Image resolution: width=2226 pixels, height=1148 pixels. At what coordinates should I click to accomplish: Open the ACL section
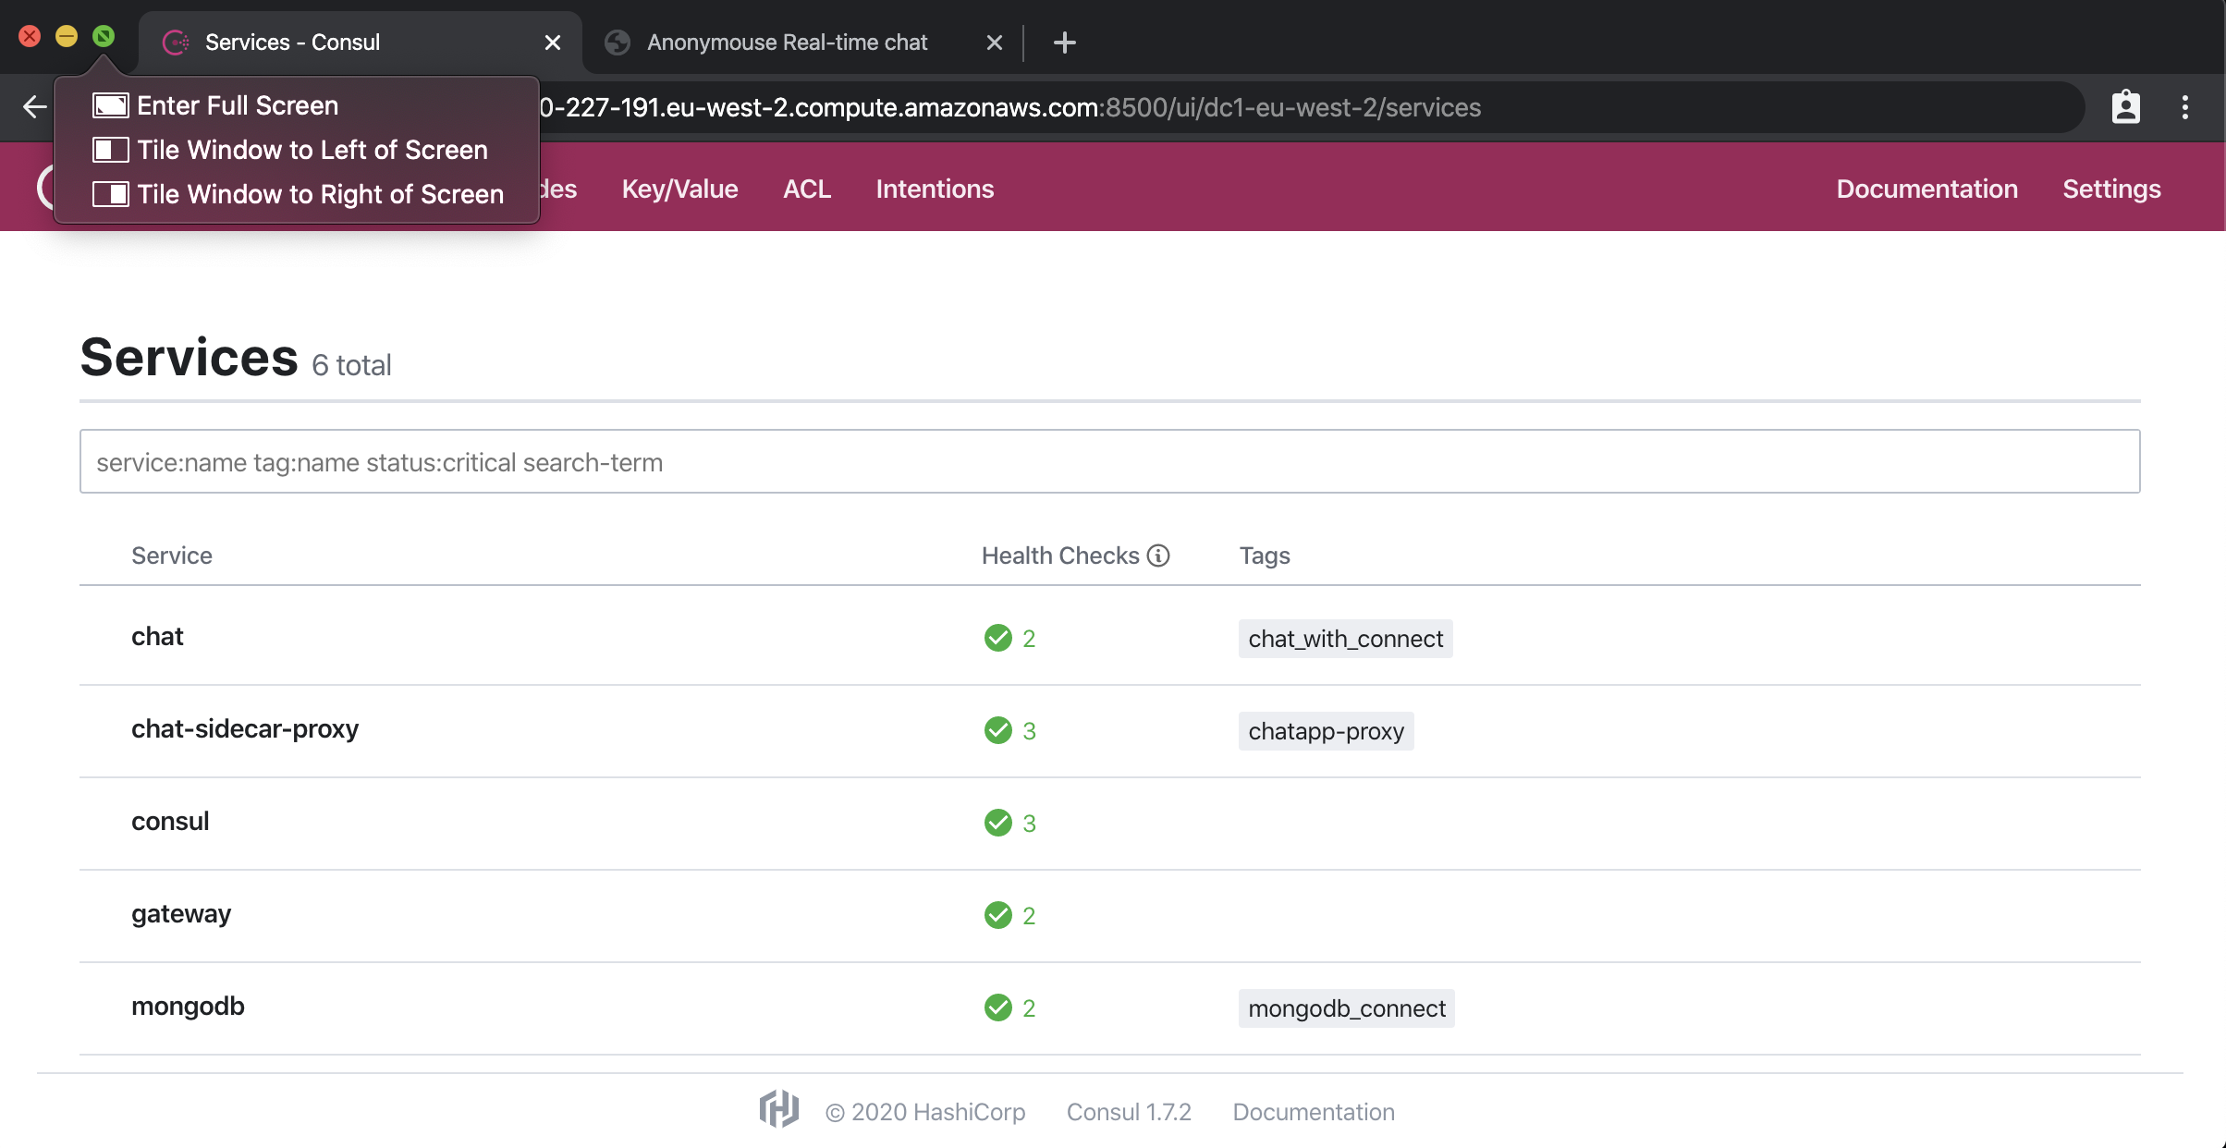[807, 189]
